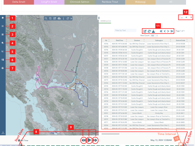Click the Filter by Text field
The width and height of the screenshot is (195, 146).
click(125, 30)
